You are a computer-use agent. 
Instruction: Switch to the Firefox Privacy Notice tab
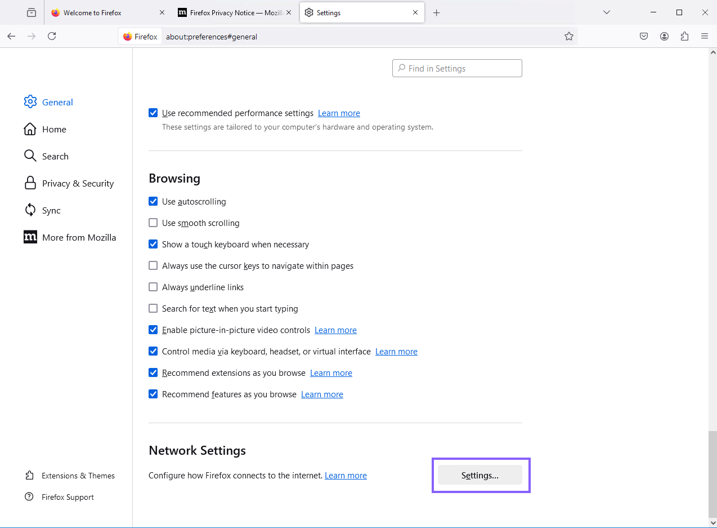(231, 12)
